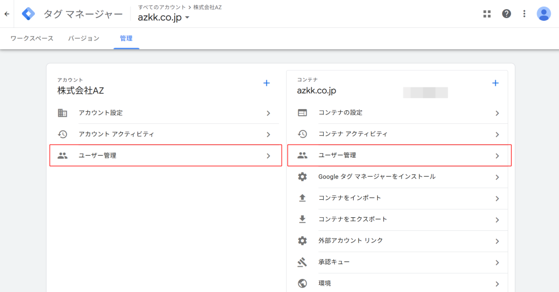
Task: Open 外部アカウント リンク label
Action: click(350, 241)
